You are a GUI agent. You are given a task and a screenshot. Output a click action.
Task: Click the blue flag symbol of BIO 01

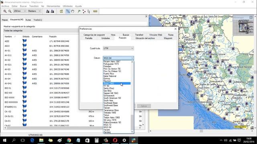24,88
